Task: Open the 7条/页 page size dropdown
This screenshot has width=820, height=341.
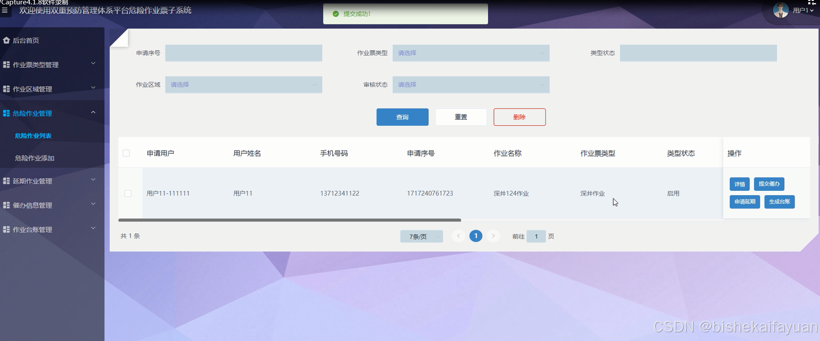Action: [421, 236]
